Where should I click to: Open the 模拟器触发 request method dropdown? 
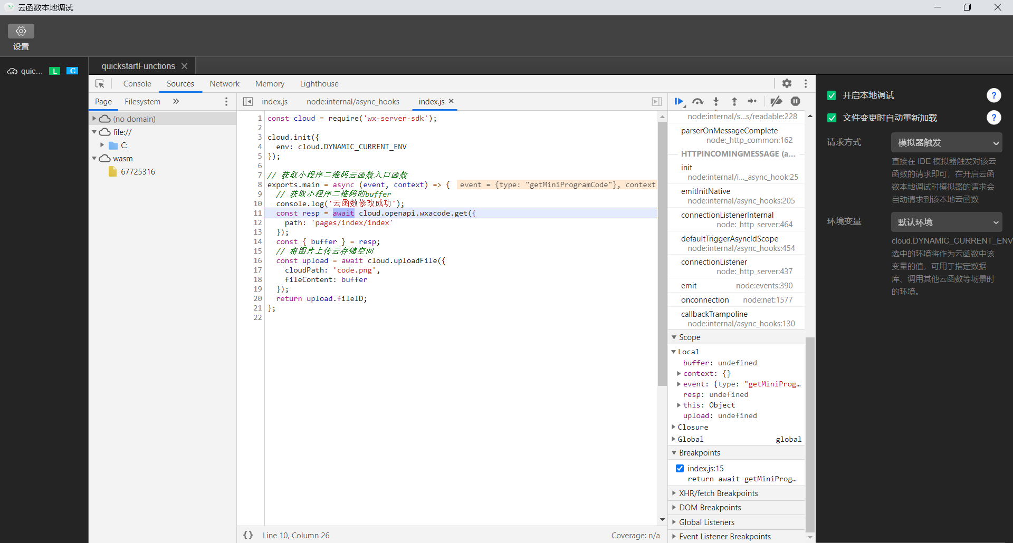click(947, 143)
